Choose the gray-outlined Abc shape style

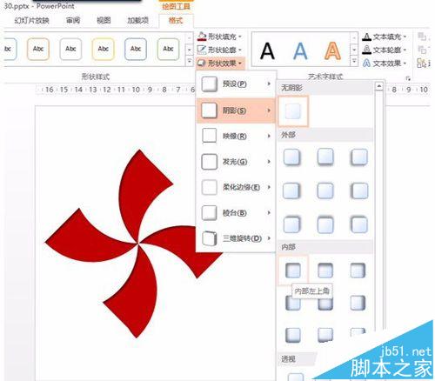(x=70, y=49)
